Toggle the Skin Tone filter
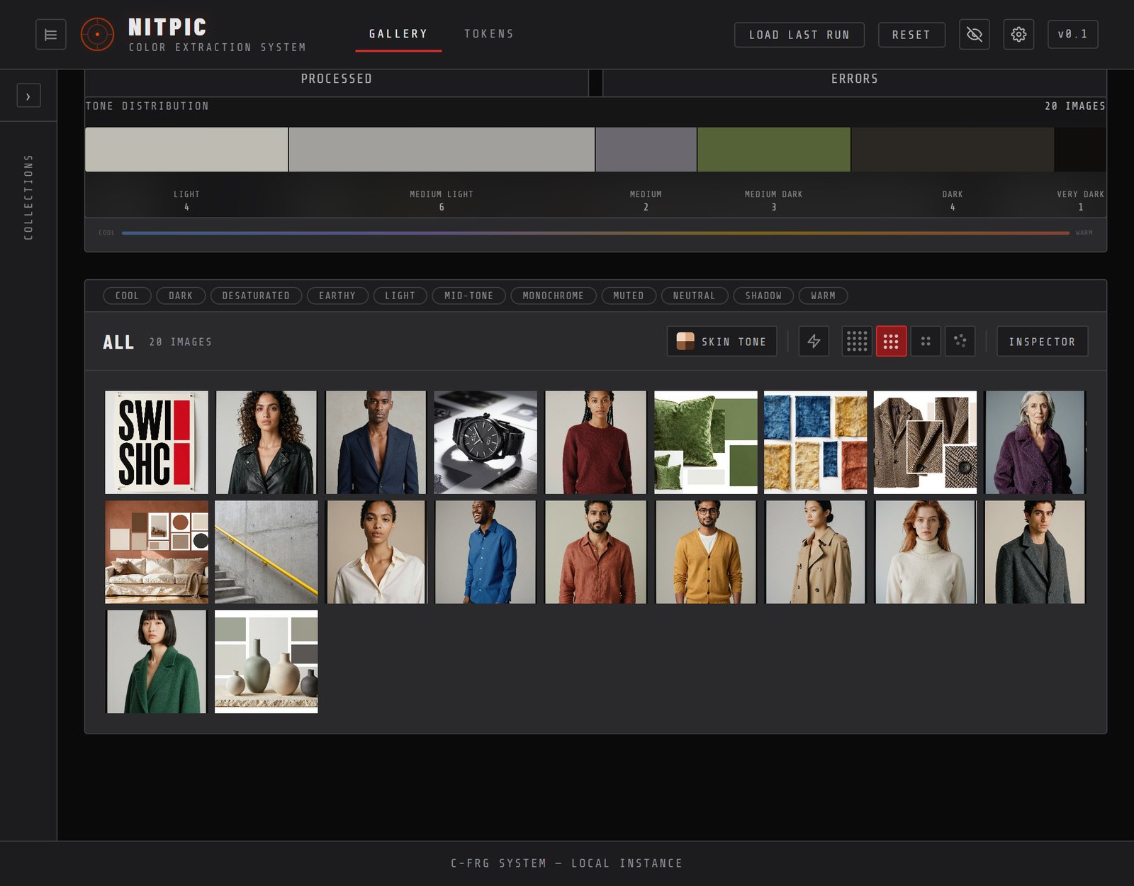The image size is (1134, 886). click(722, 341)
